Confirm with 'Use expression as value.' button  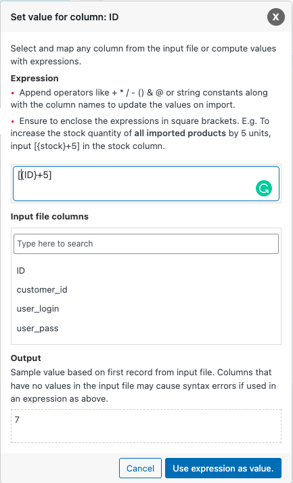tap(223, 468)
